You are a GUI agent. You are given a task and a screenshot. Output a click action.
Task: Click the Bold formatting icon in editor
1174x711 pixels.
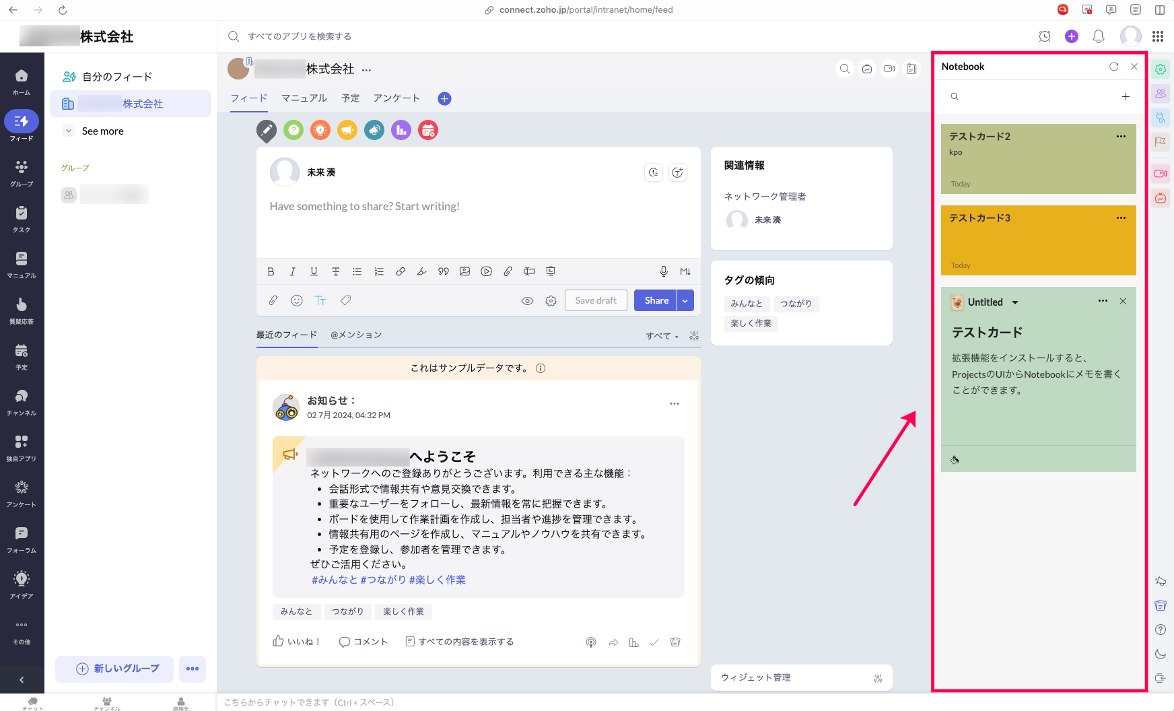pos(271,271)
